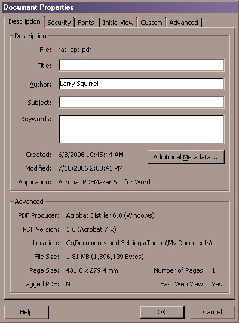This screenshot has height=324, width=239.
Task: Click into the Title text field
Action: point(142,66)
